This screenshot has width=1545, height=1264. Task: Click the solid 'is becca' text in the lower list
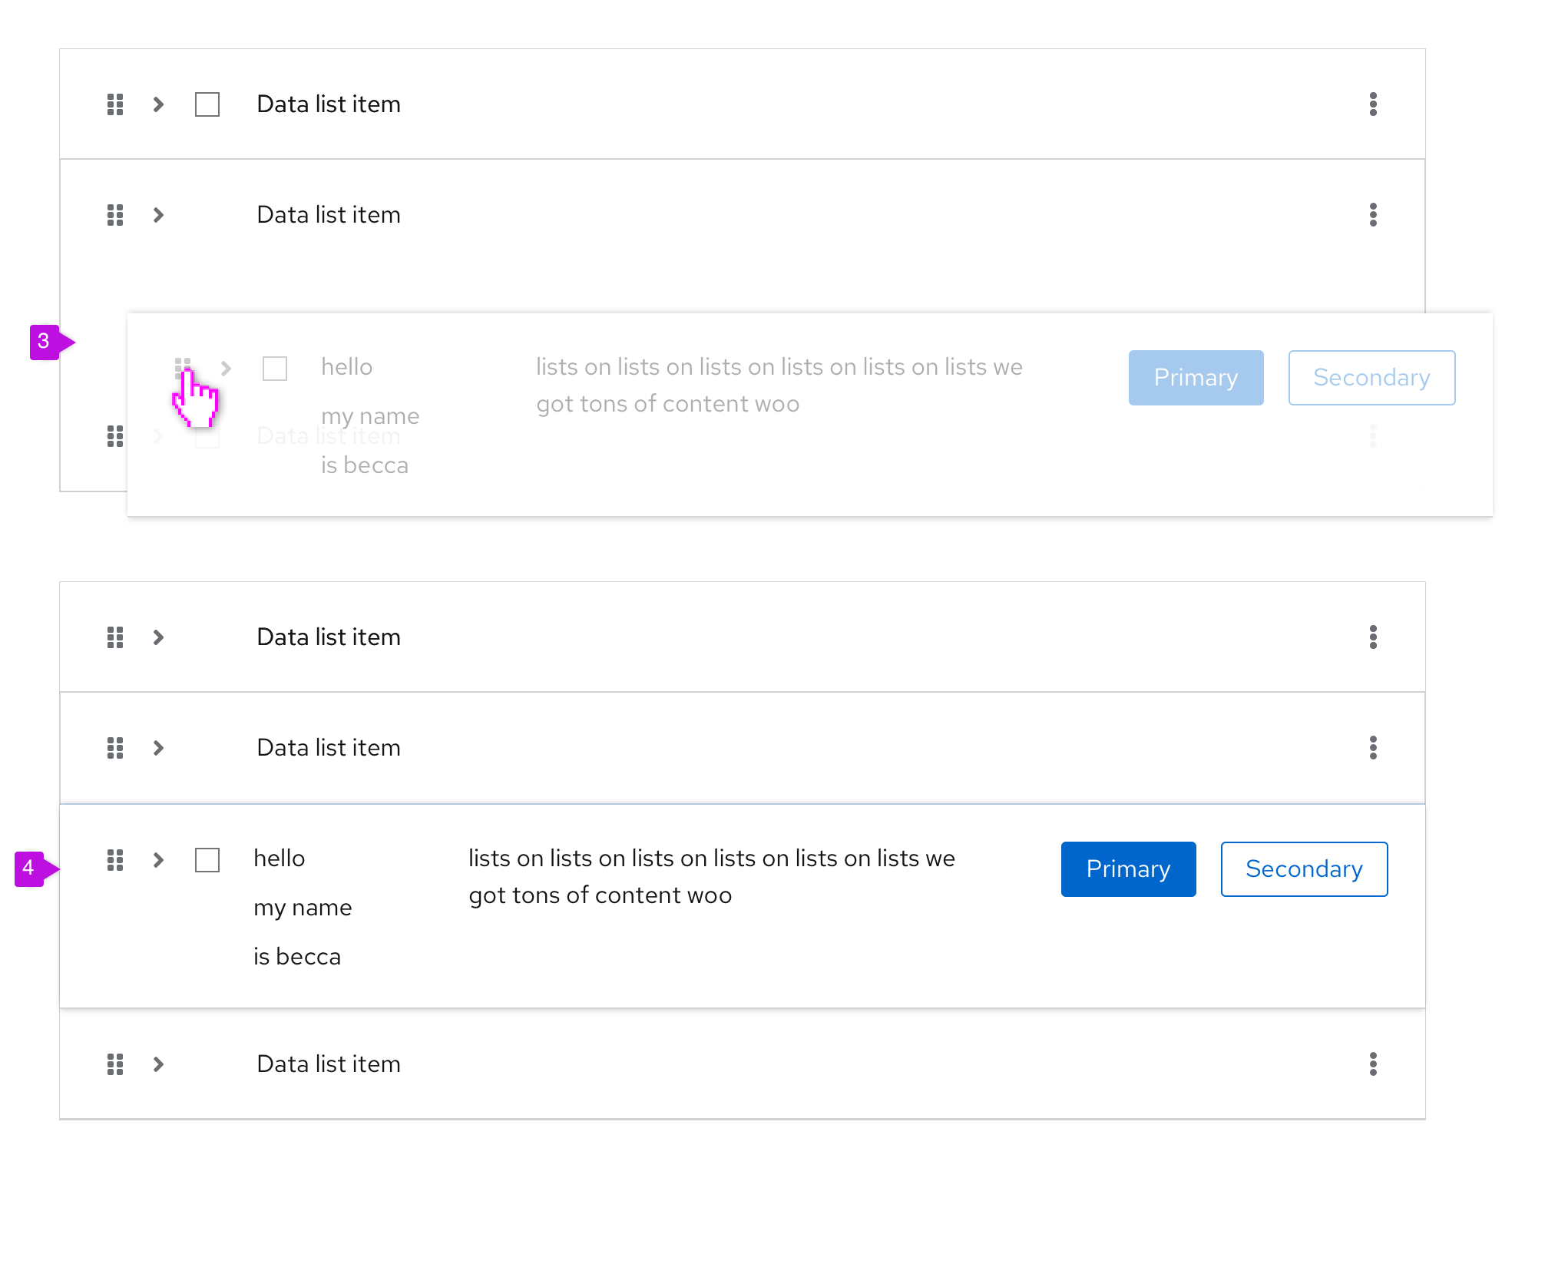(x=297, y=957)
